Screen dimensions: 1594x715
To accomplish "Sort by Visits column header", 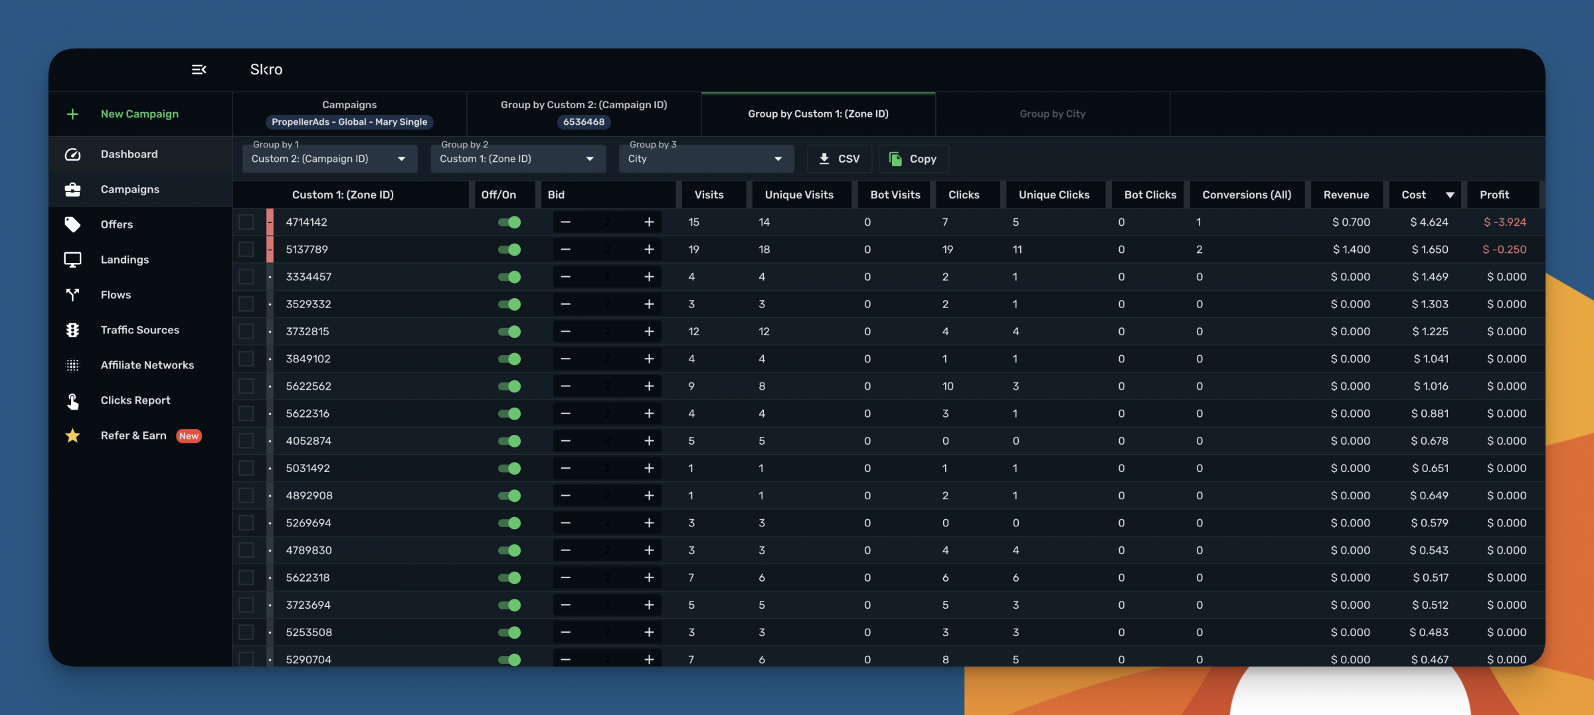I will pyautogui.click(x=709, y=195).
